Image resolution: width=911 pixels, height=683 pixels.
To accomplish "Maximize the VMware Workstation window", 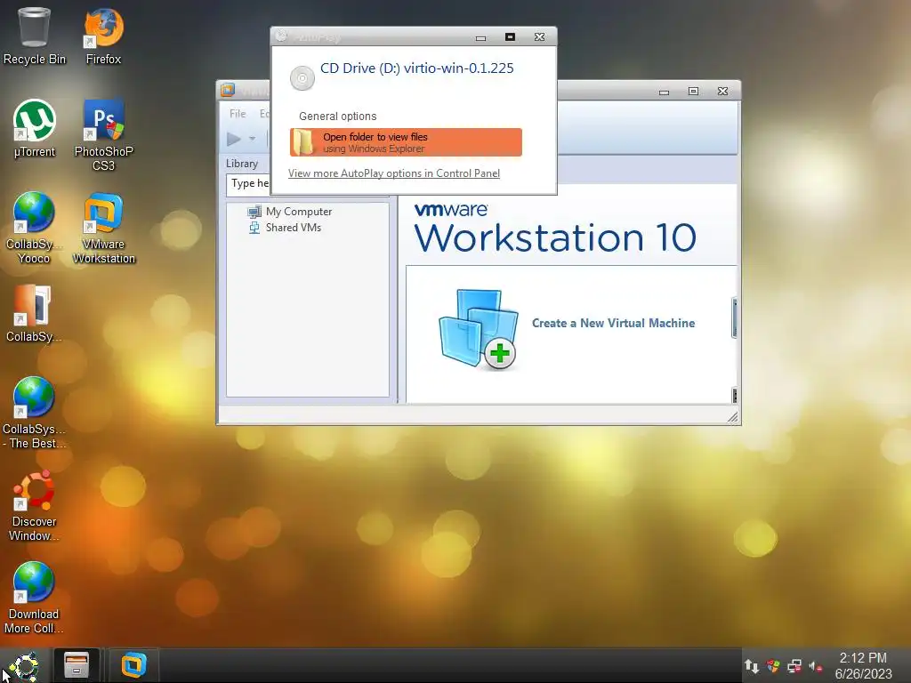I will click(x=693, y=92).
